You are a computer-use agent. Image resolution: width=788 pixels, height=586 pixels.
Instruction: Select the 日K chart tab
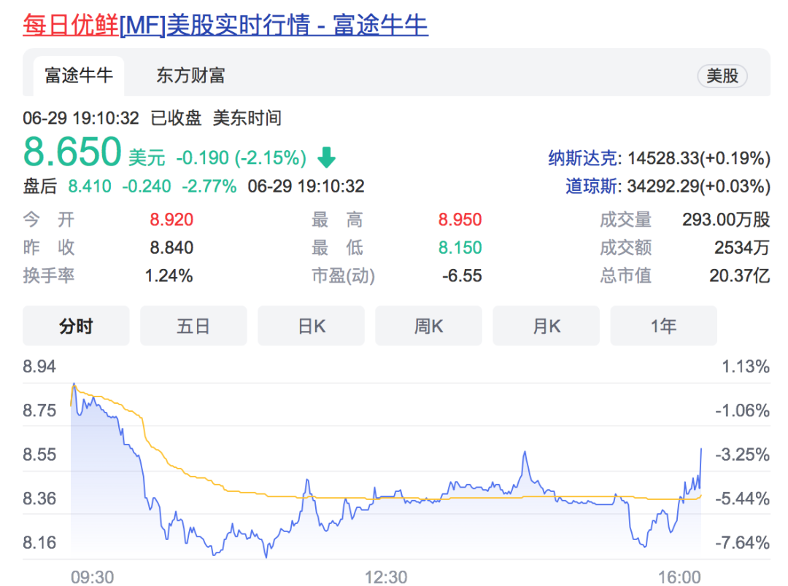pos(311,325)
